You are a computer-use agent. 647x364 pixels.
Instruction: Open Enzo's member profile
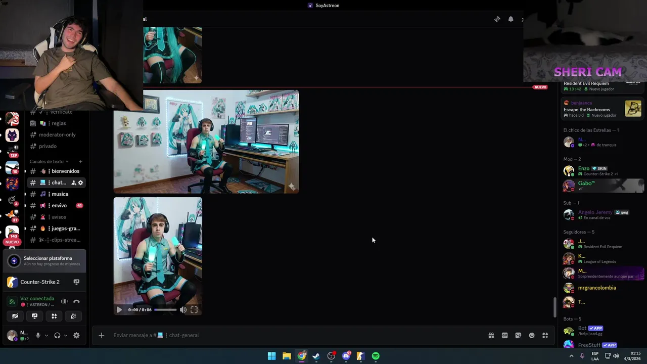click(602, 171)
